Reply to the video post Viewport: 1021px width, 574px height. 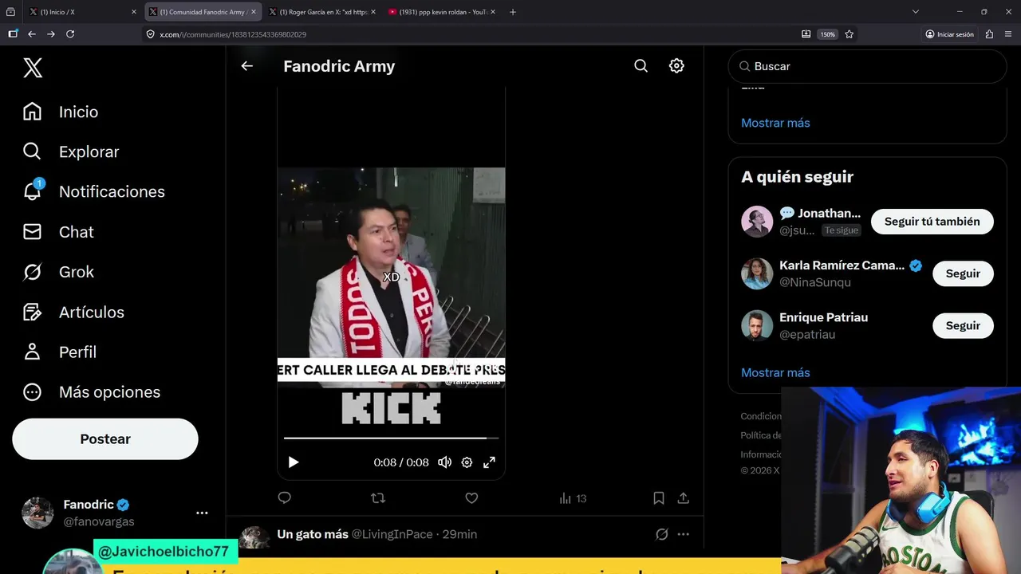tap(284, 498)
